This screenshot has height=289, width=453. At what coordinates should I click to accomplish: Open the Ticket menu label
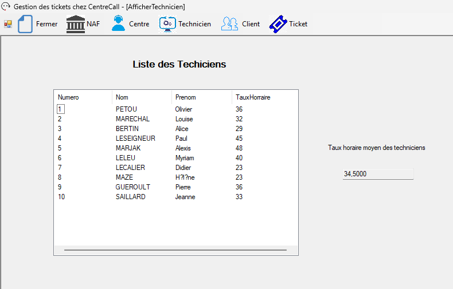tap(298, 24)
